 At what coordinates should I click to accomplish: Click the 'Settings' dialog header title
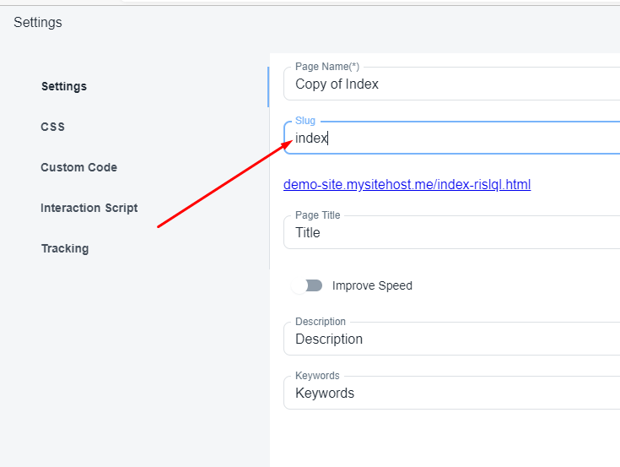click(x=38, y=23)
